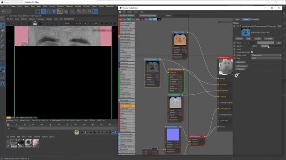Click the coordinate system icon
Image resolution: width=286 pixels, height=160 pixels.
coord(95,12)
